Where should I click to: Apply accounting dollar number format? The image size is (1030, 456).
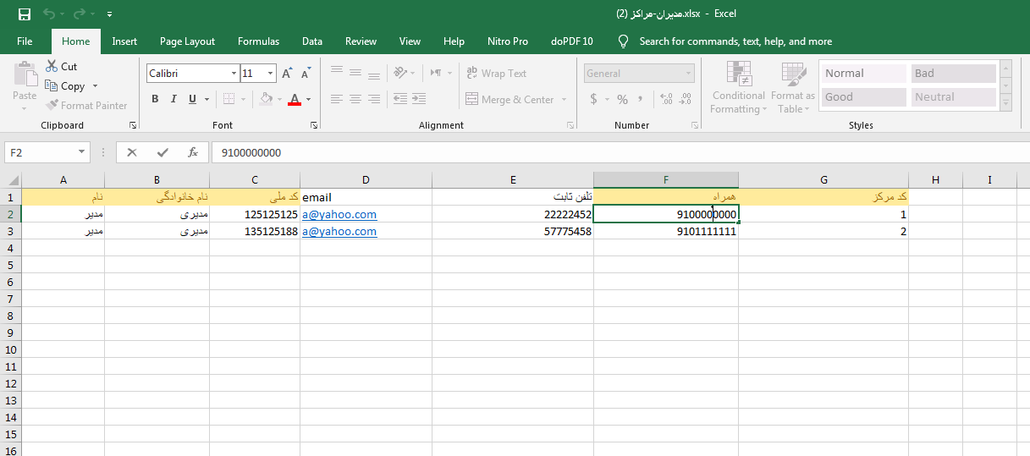click(x=593, y=99)
